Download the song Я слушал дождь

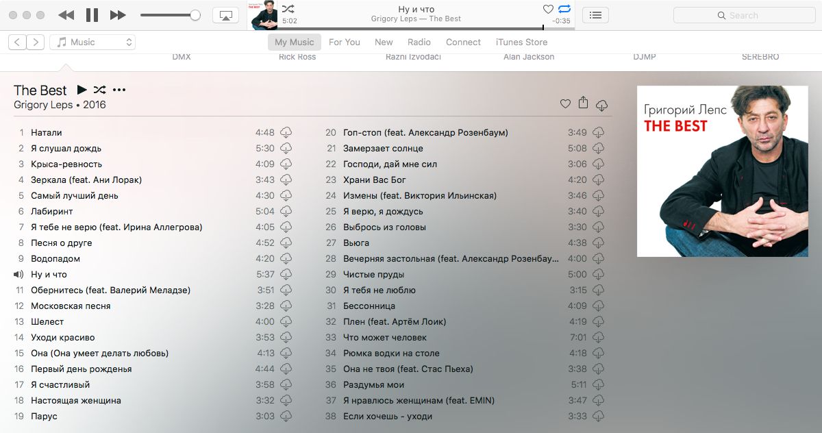pyautogui.click(x=286, y=149)
